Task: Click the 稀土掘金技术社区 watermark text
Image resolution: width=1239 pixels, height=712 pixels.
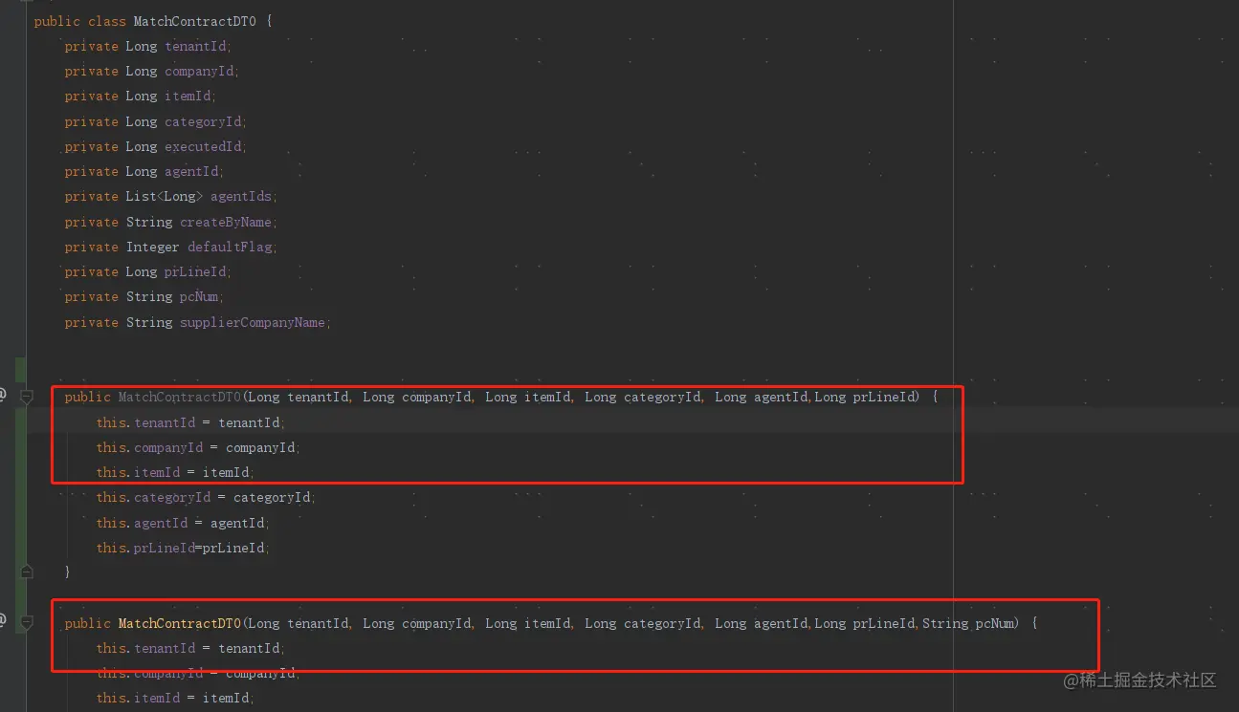Action: [1148, 680]
